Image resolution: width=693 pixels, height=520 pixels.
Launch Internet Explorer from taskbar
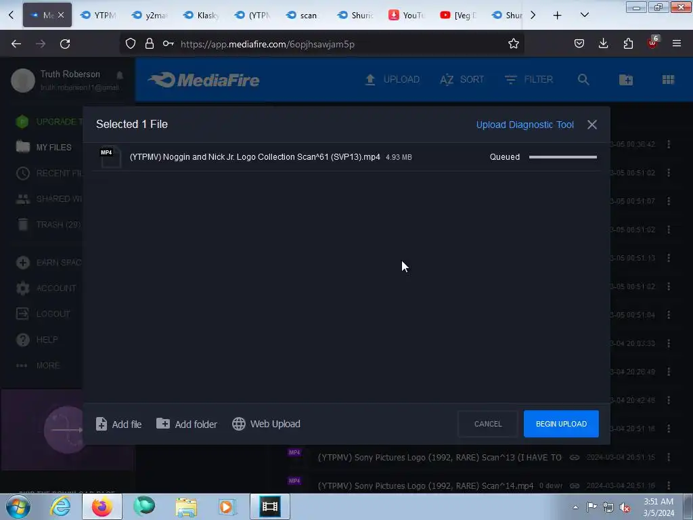tap(60, 506)
